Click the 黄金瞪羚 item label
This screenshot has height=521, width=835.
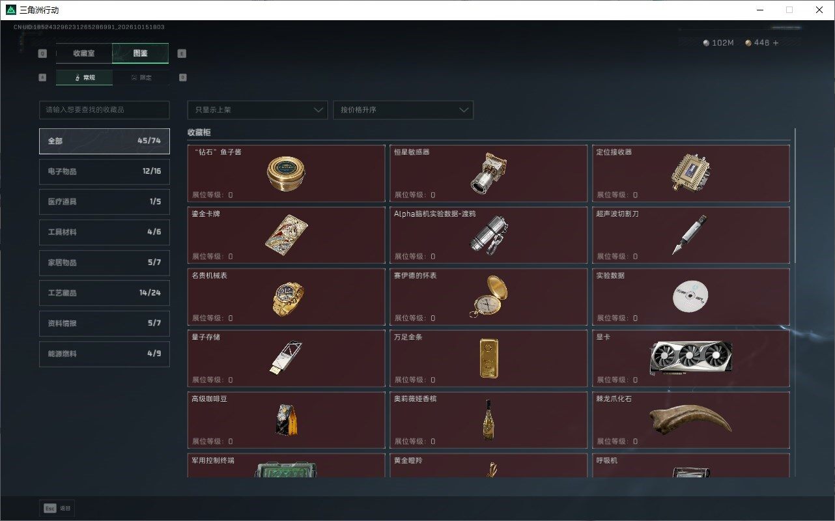[x=407, y=460]
